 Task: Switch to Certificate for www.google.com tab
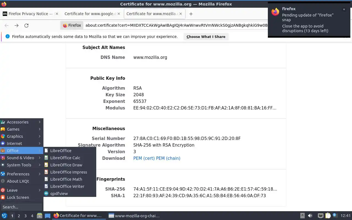tap(92, 14)
